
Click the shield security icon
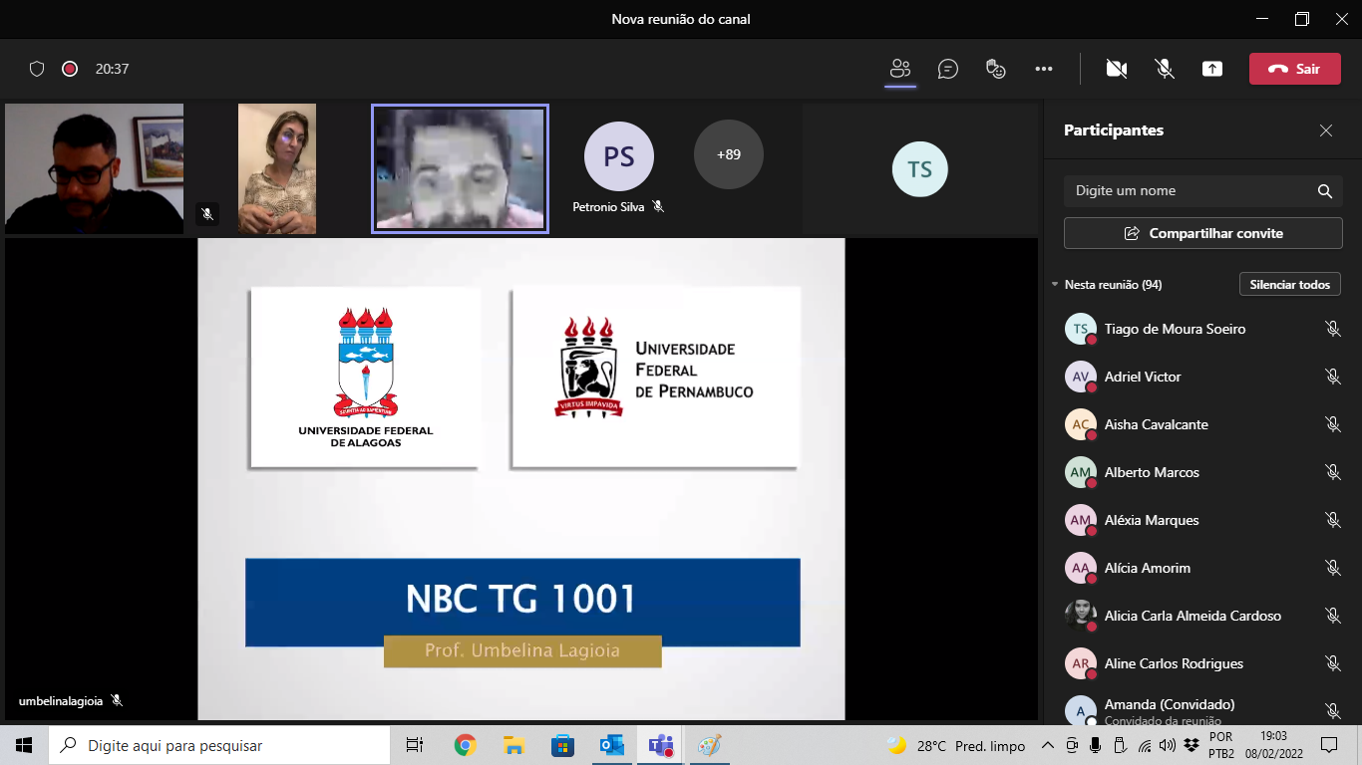tap(37, 69)
